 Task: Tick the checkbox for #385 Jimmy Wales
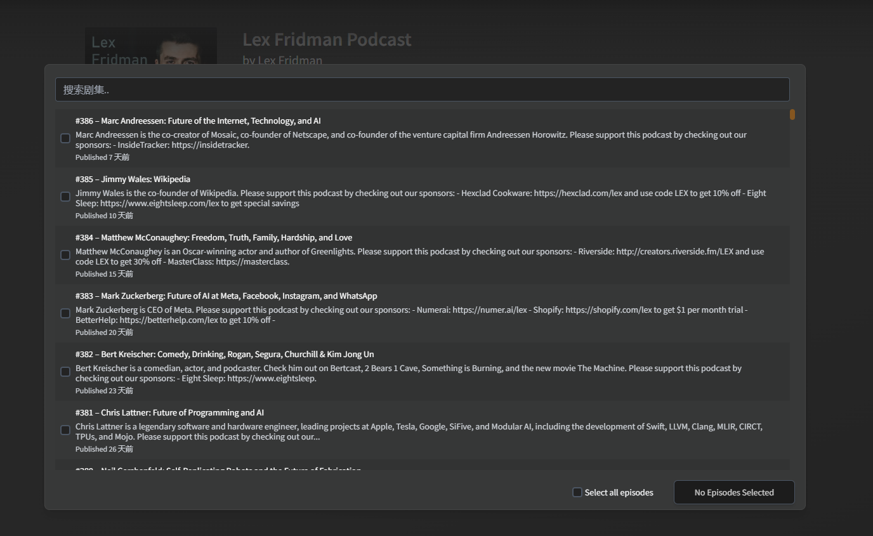coord(65,197)
